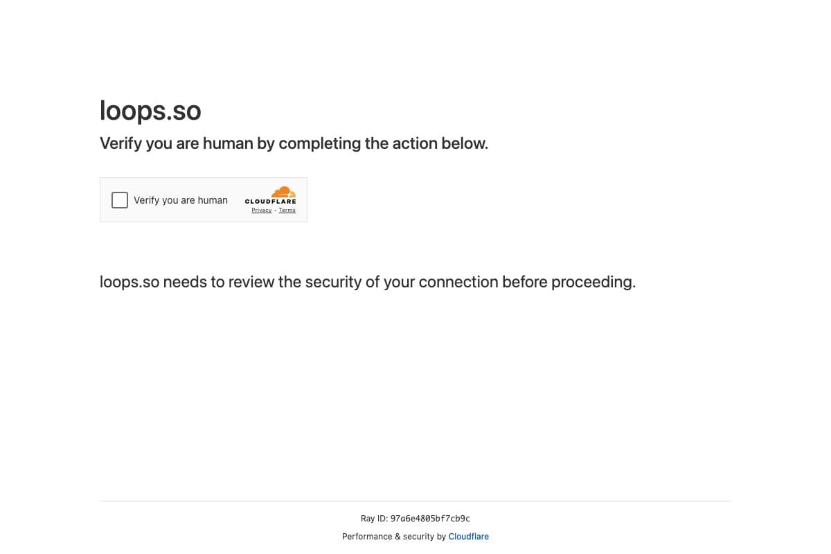The image size is (831, 554).
Task: Click the word "human" in the subheading
Action: [x=229, y=144]
